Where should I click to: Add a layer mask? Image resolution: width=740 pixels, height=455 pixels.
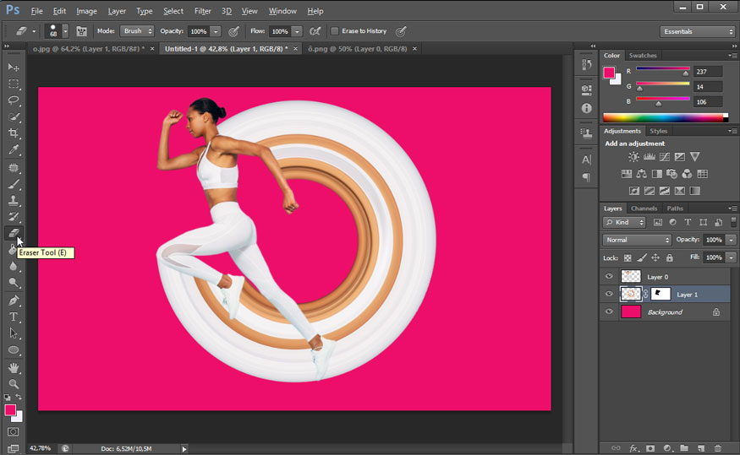point(650,448)
